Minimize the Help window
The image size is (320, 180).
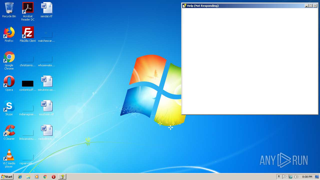point(306,6)
